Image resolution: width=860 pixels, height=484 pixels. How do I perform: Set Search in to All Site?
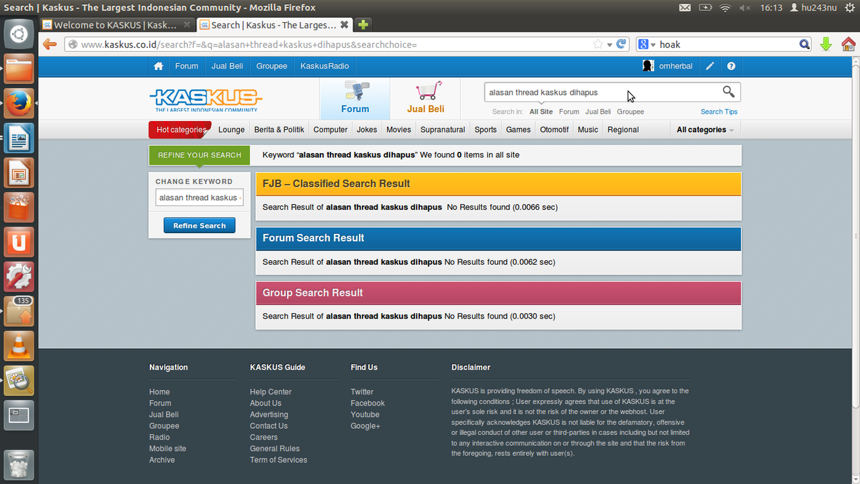click(x=541, y=112)
